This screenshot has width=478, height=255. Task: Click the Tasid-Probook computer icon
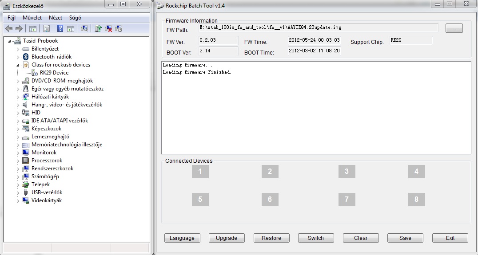(x=18, y=41)
